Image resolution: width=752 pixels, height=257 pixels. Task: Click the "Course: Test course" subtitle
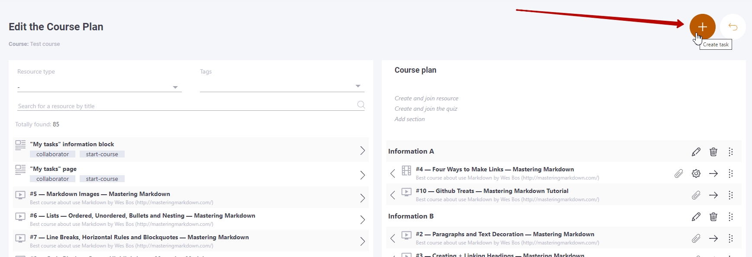pyautogui.click(x=34, y=44)
